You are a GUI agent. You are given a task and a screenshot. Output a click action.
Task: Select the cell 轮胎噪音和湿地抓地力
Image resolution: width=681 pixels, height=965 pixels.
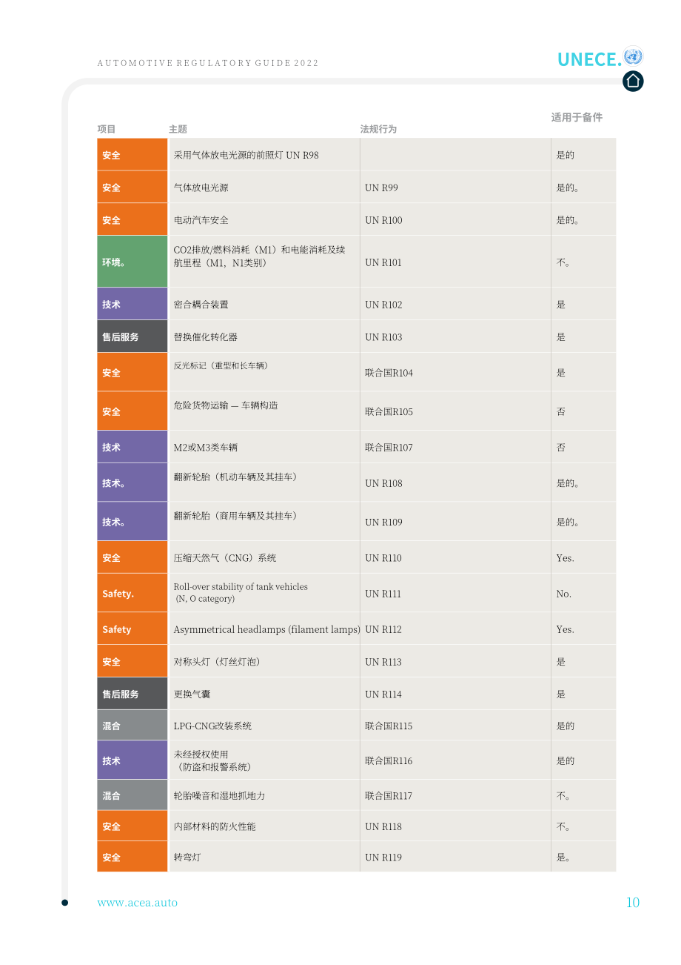pyautogui.click(x=264, y=795)
